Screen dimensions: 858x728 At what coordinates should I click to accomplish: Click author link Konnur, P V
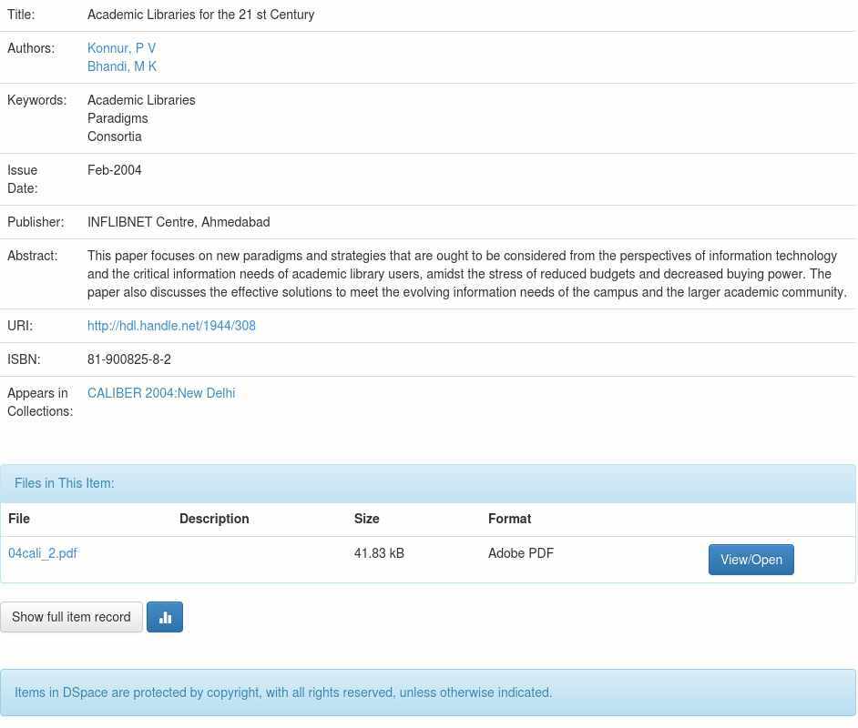click(x=121, y=48)
